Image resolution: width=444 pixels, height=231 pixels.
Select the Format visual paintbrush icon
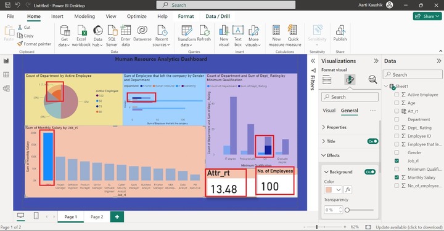350,79
